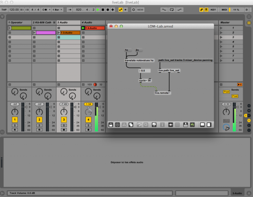
Task: Show the patcher hierarchy tree icon
Action: coord(185,124)
